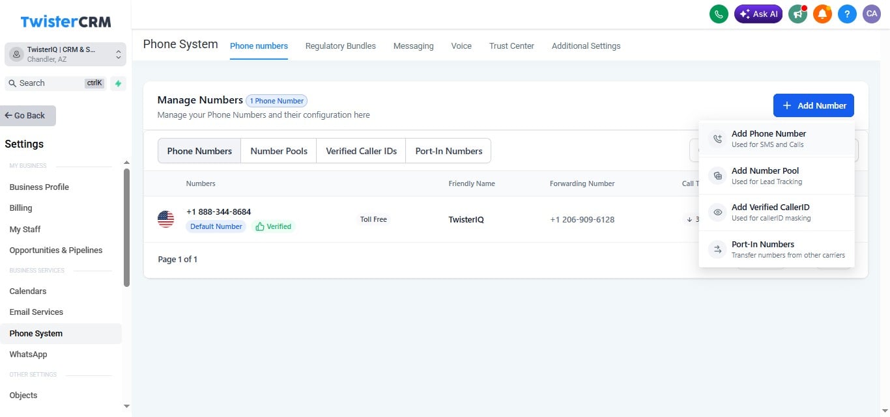Click the green lightning bolt quick actions icon

pos(118,83)
